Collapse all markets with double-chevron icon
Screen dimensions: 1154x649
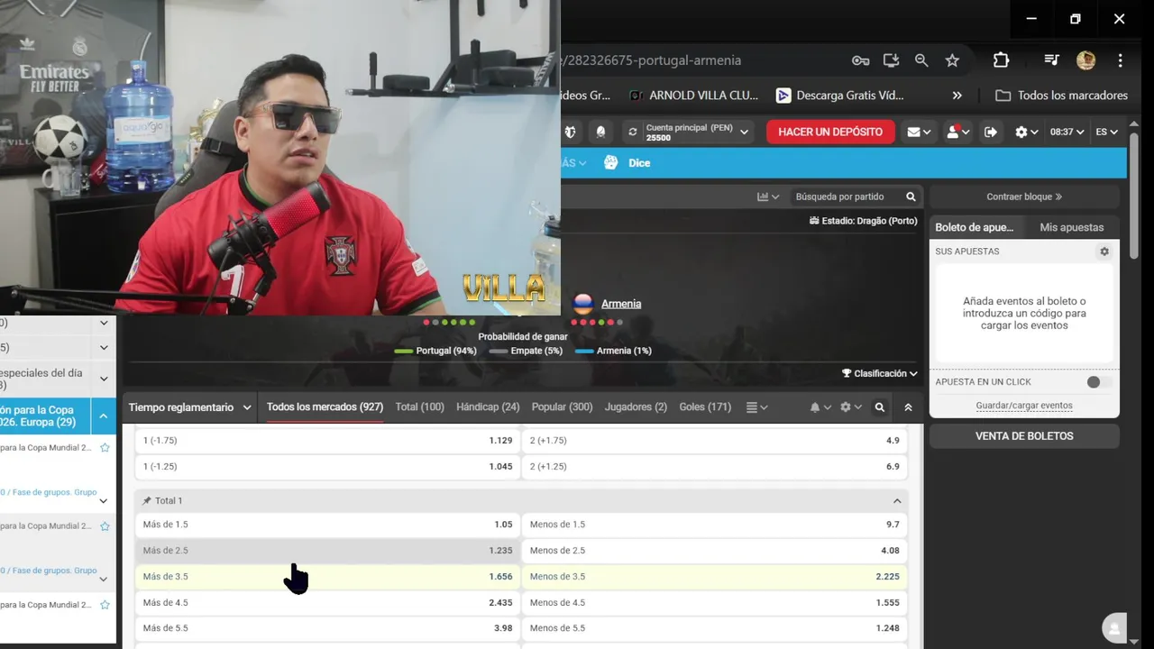pos(908,407)
